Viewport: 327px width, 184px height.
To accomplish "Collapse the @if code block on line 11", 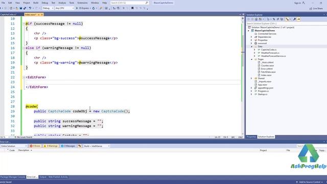I will click(x=24, y=24).
